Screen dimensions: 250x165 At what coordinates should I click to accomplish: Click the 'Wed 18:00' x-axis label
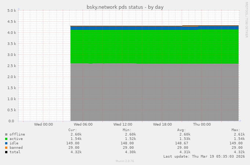point(163,124)
